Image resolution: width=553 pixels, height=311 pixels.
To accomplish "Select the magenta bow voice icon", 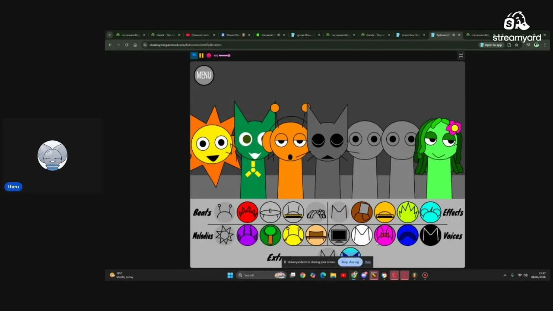I will [385, 235].
